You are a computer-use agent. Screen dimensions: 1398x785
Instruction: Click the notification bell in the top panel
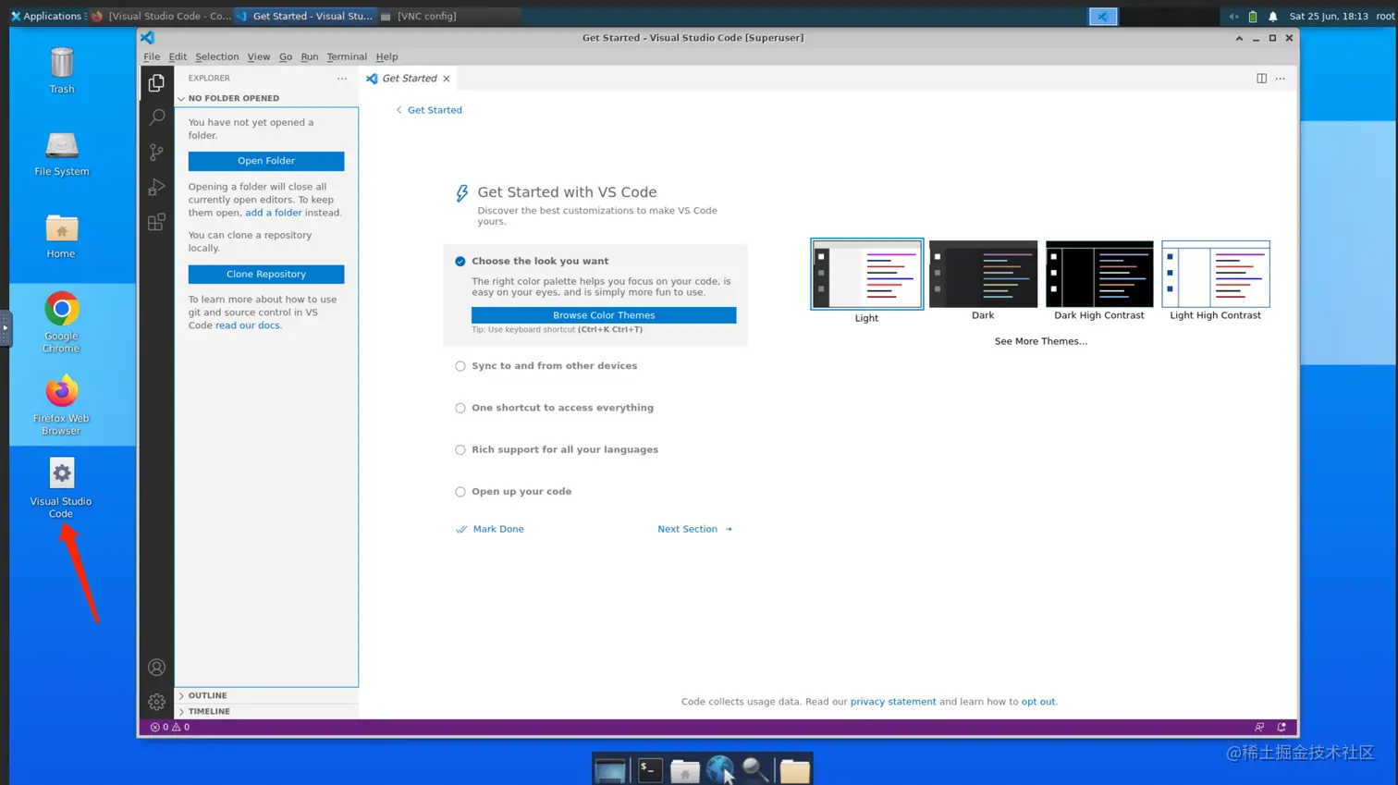[x=1273, y=17]
